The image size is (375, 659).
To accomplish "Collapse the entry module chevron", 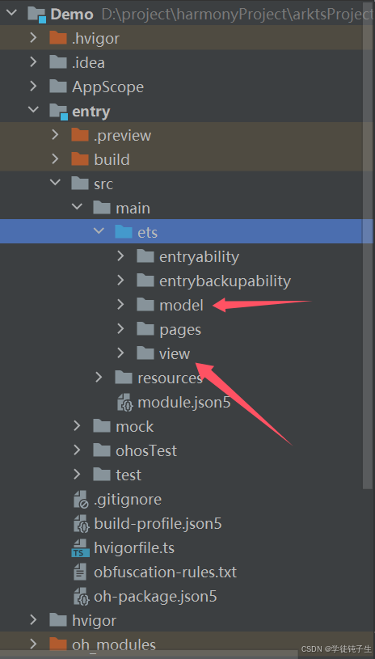I will click(x=33, y=111).
